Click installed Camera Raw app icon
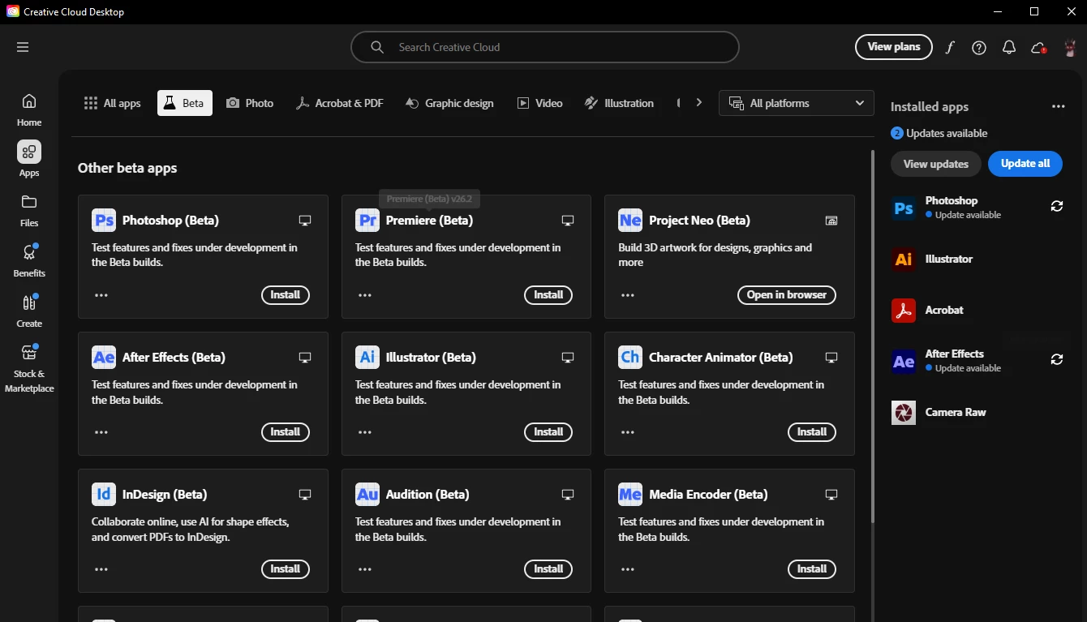Image resolution: width=1087 pixels, height=622 pixels. [x=904, y=413]
